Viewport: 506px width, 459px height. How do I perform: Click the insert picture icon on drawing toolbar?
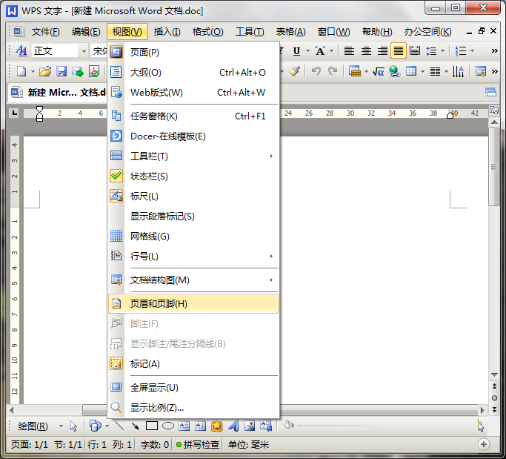[250, 426]
